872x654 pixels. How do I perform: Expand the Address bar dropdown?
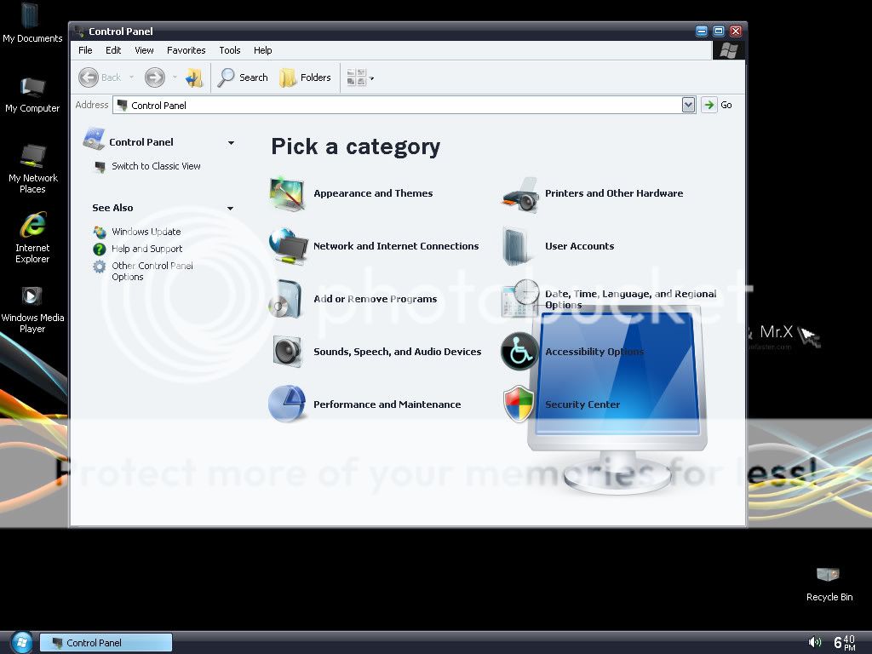(688, 105)
